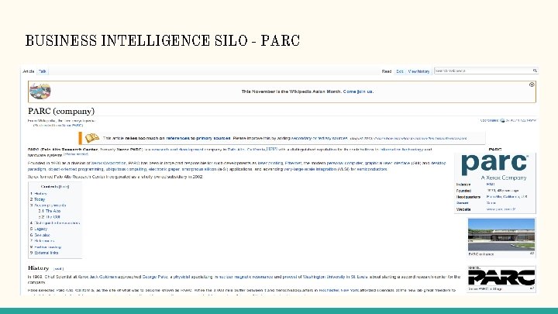Jump to contents entry 5 Legacy

point(39,229)
